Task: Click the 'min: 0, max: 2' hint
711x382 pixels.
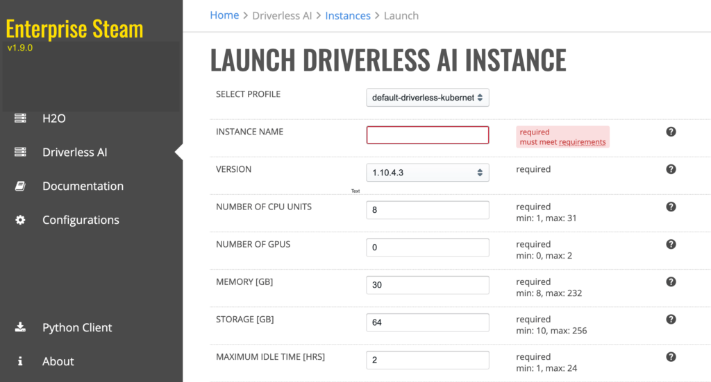Action: (544, 256)
